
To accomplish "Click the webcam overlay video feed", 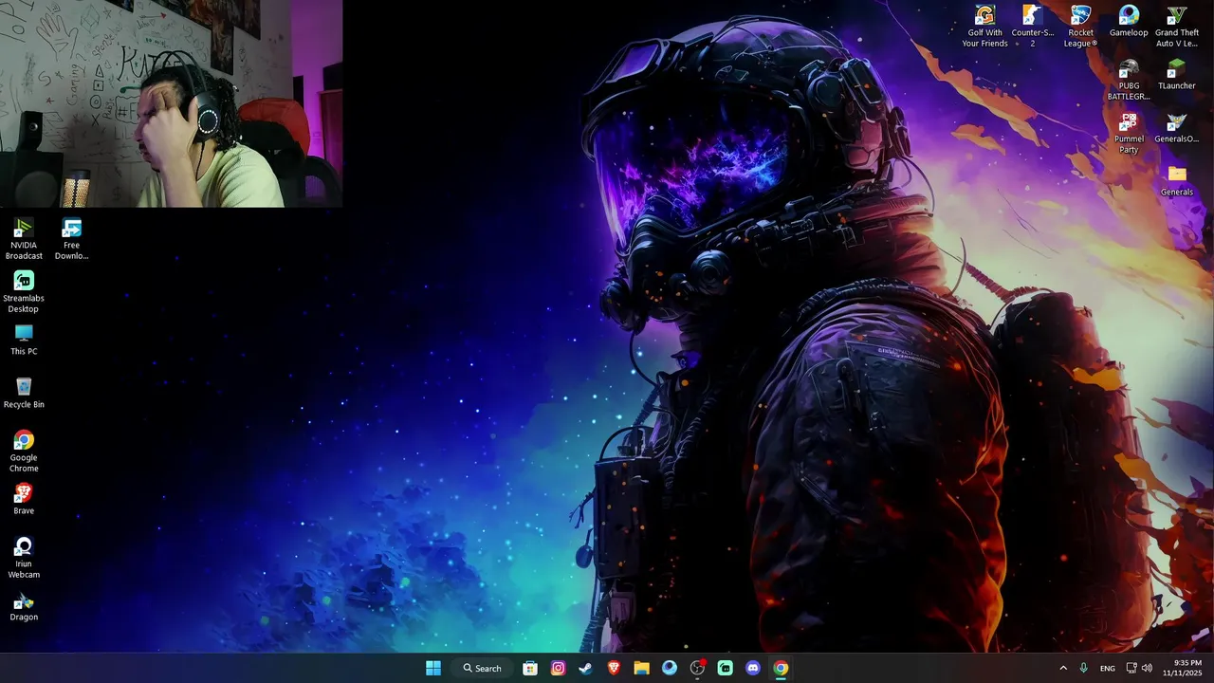I will 171,103.
